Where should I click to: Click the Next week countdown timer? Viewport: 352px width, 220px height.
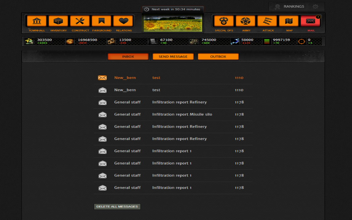(x=173, y=9)
